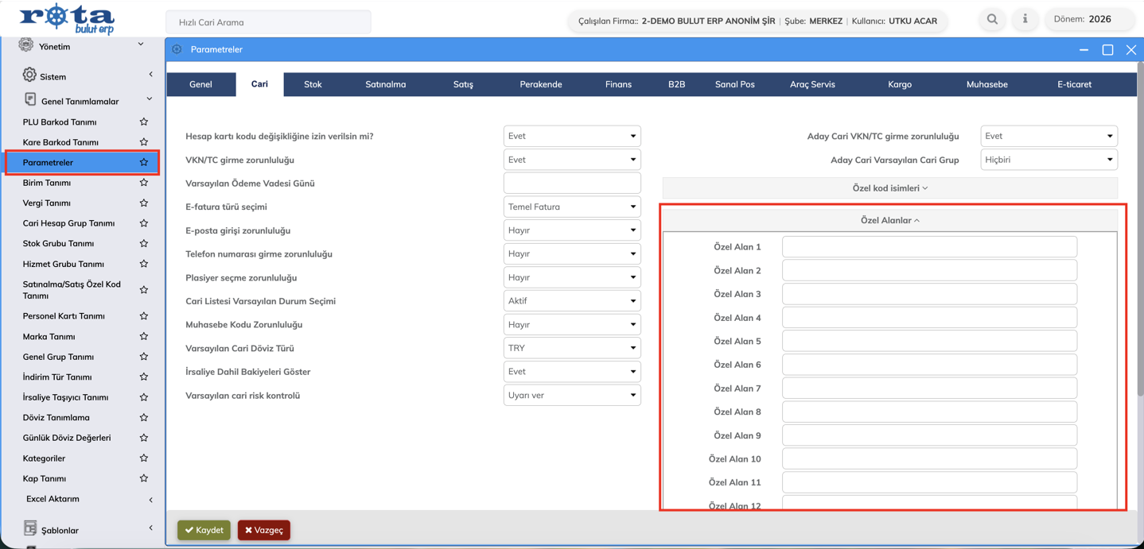Click the Yönetim gear icon
The image size is (1144, 549).
tap(26, 45)
